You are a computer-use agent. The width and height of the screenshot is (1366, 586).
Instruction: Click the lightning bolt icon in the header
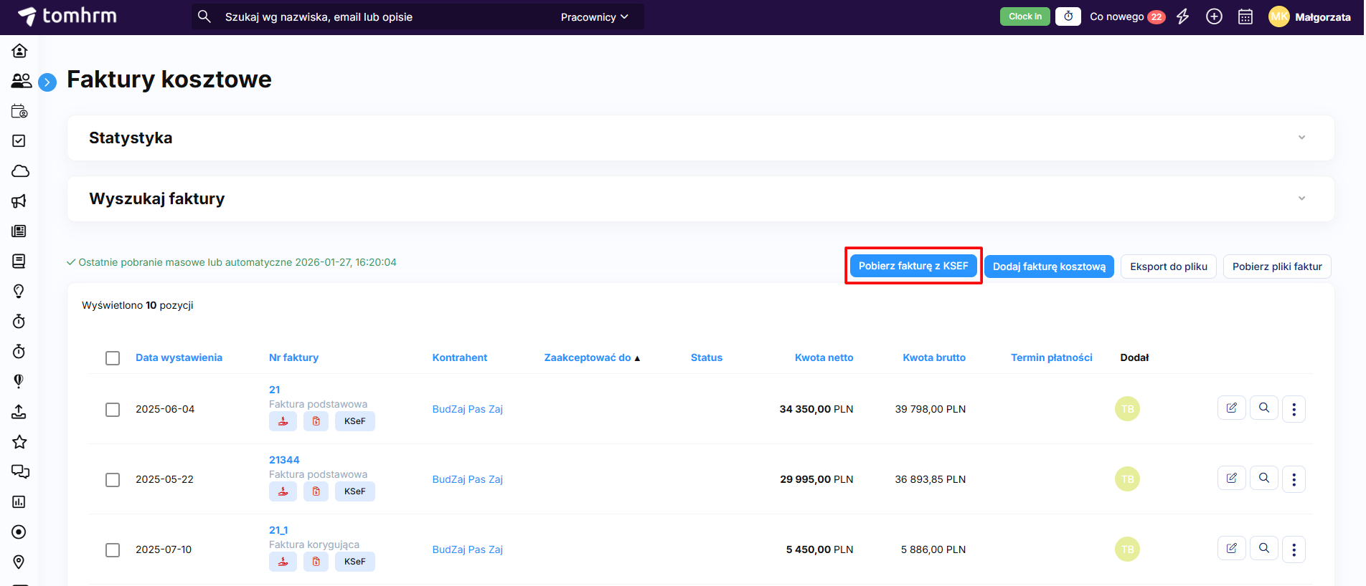pyautogui.click(x=1183, y=16)
